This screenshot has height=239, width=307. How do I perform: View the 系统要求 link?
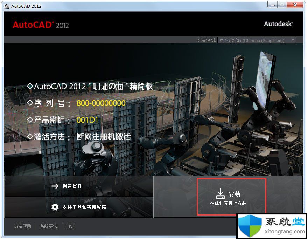[x=48, y=226]
